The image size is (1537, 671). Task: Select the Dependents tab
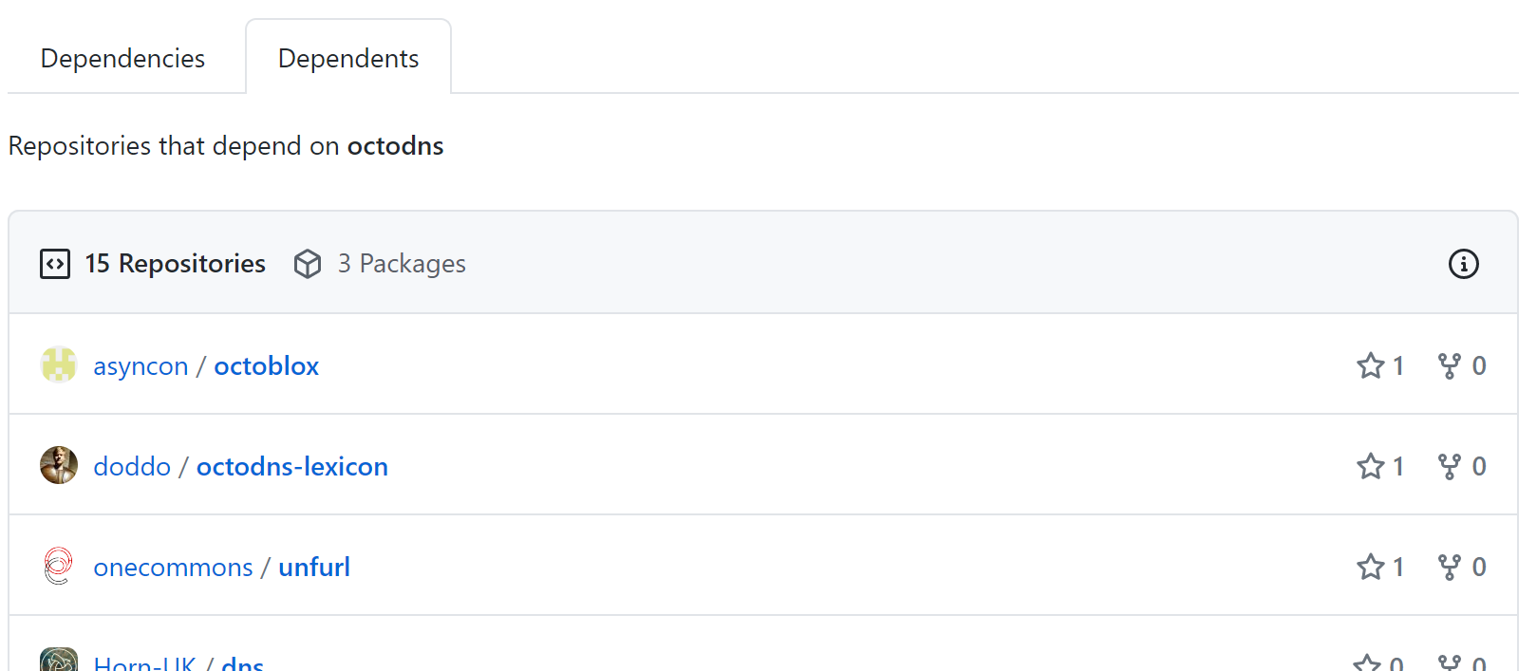point(348,59)
